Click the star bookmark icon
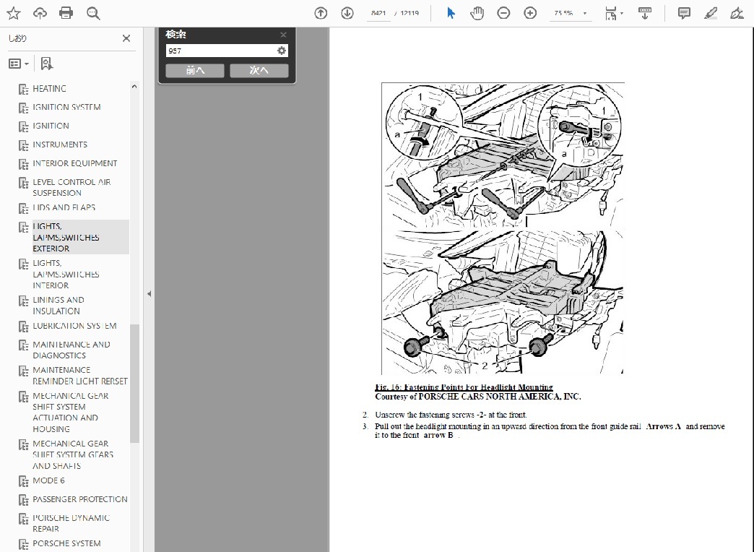This screenshot has width=754, height=552. click(x=14, y=13)
